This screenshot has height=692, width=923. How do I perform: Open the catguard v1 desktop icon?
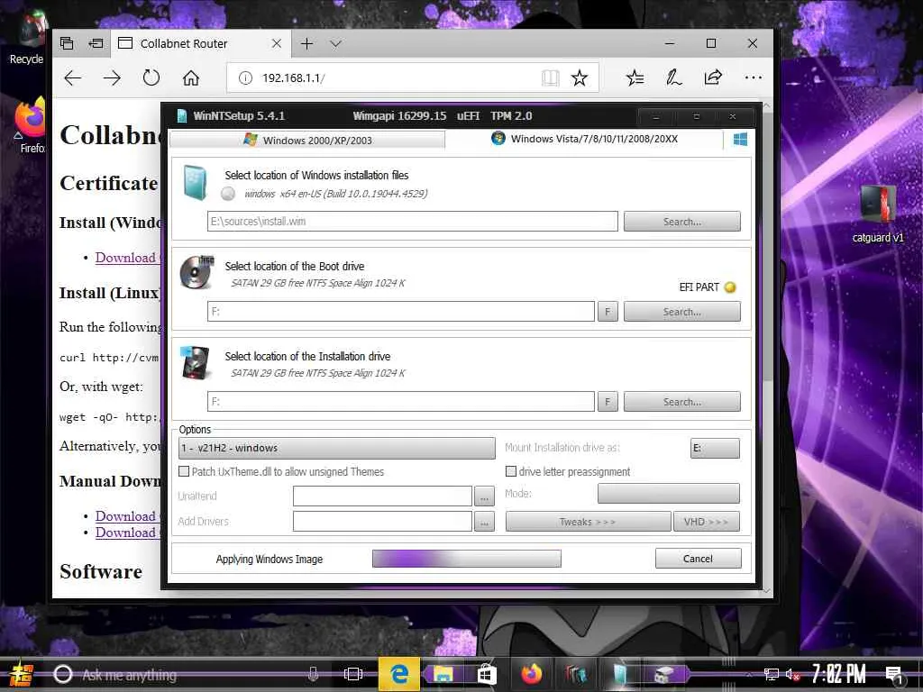coord(878,213)
